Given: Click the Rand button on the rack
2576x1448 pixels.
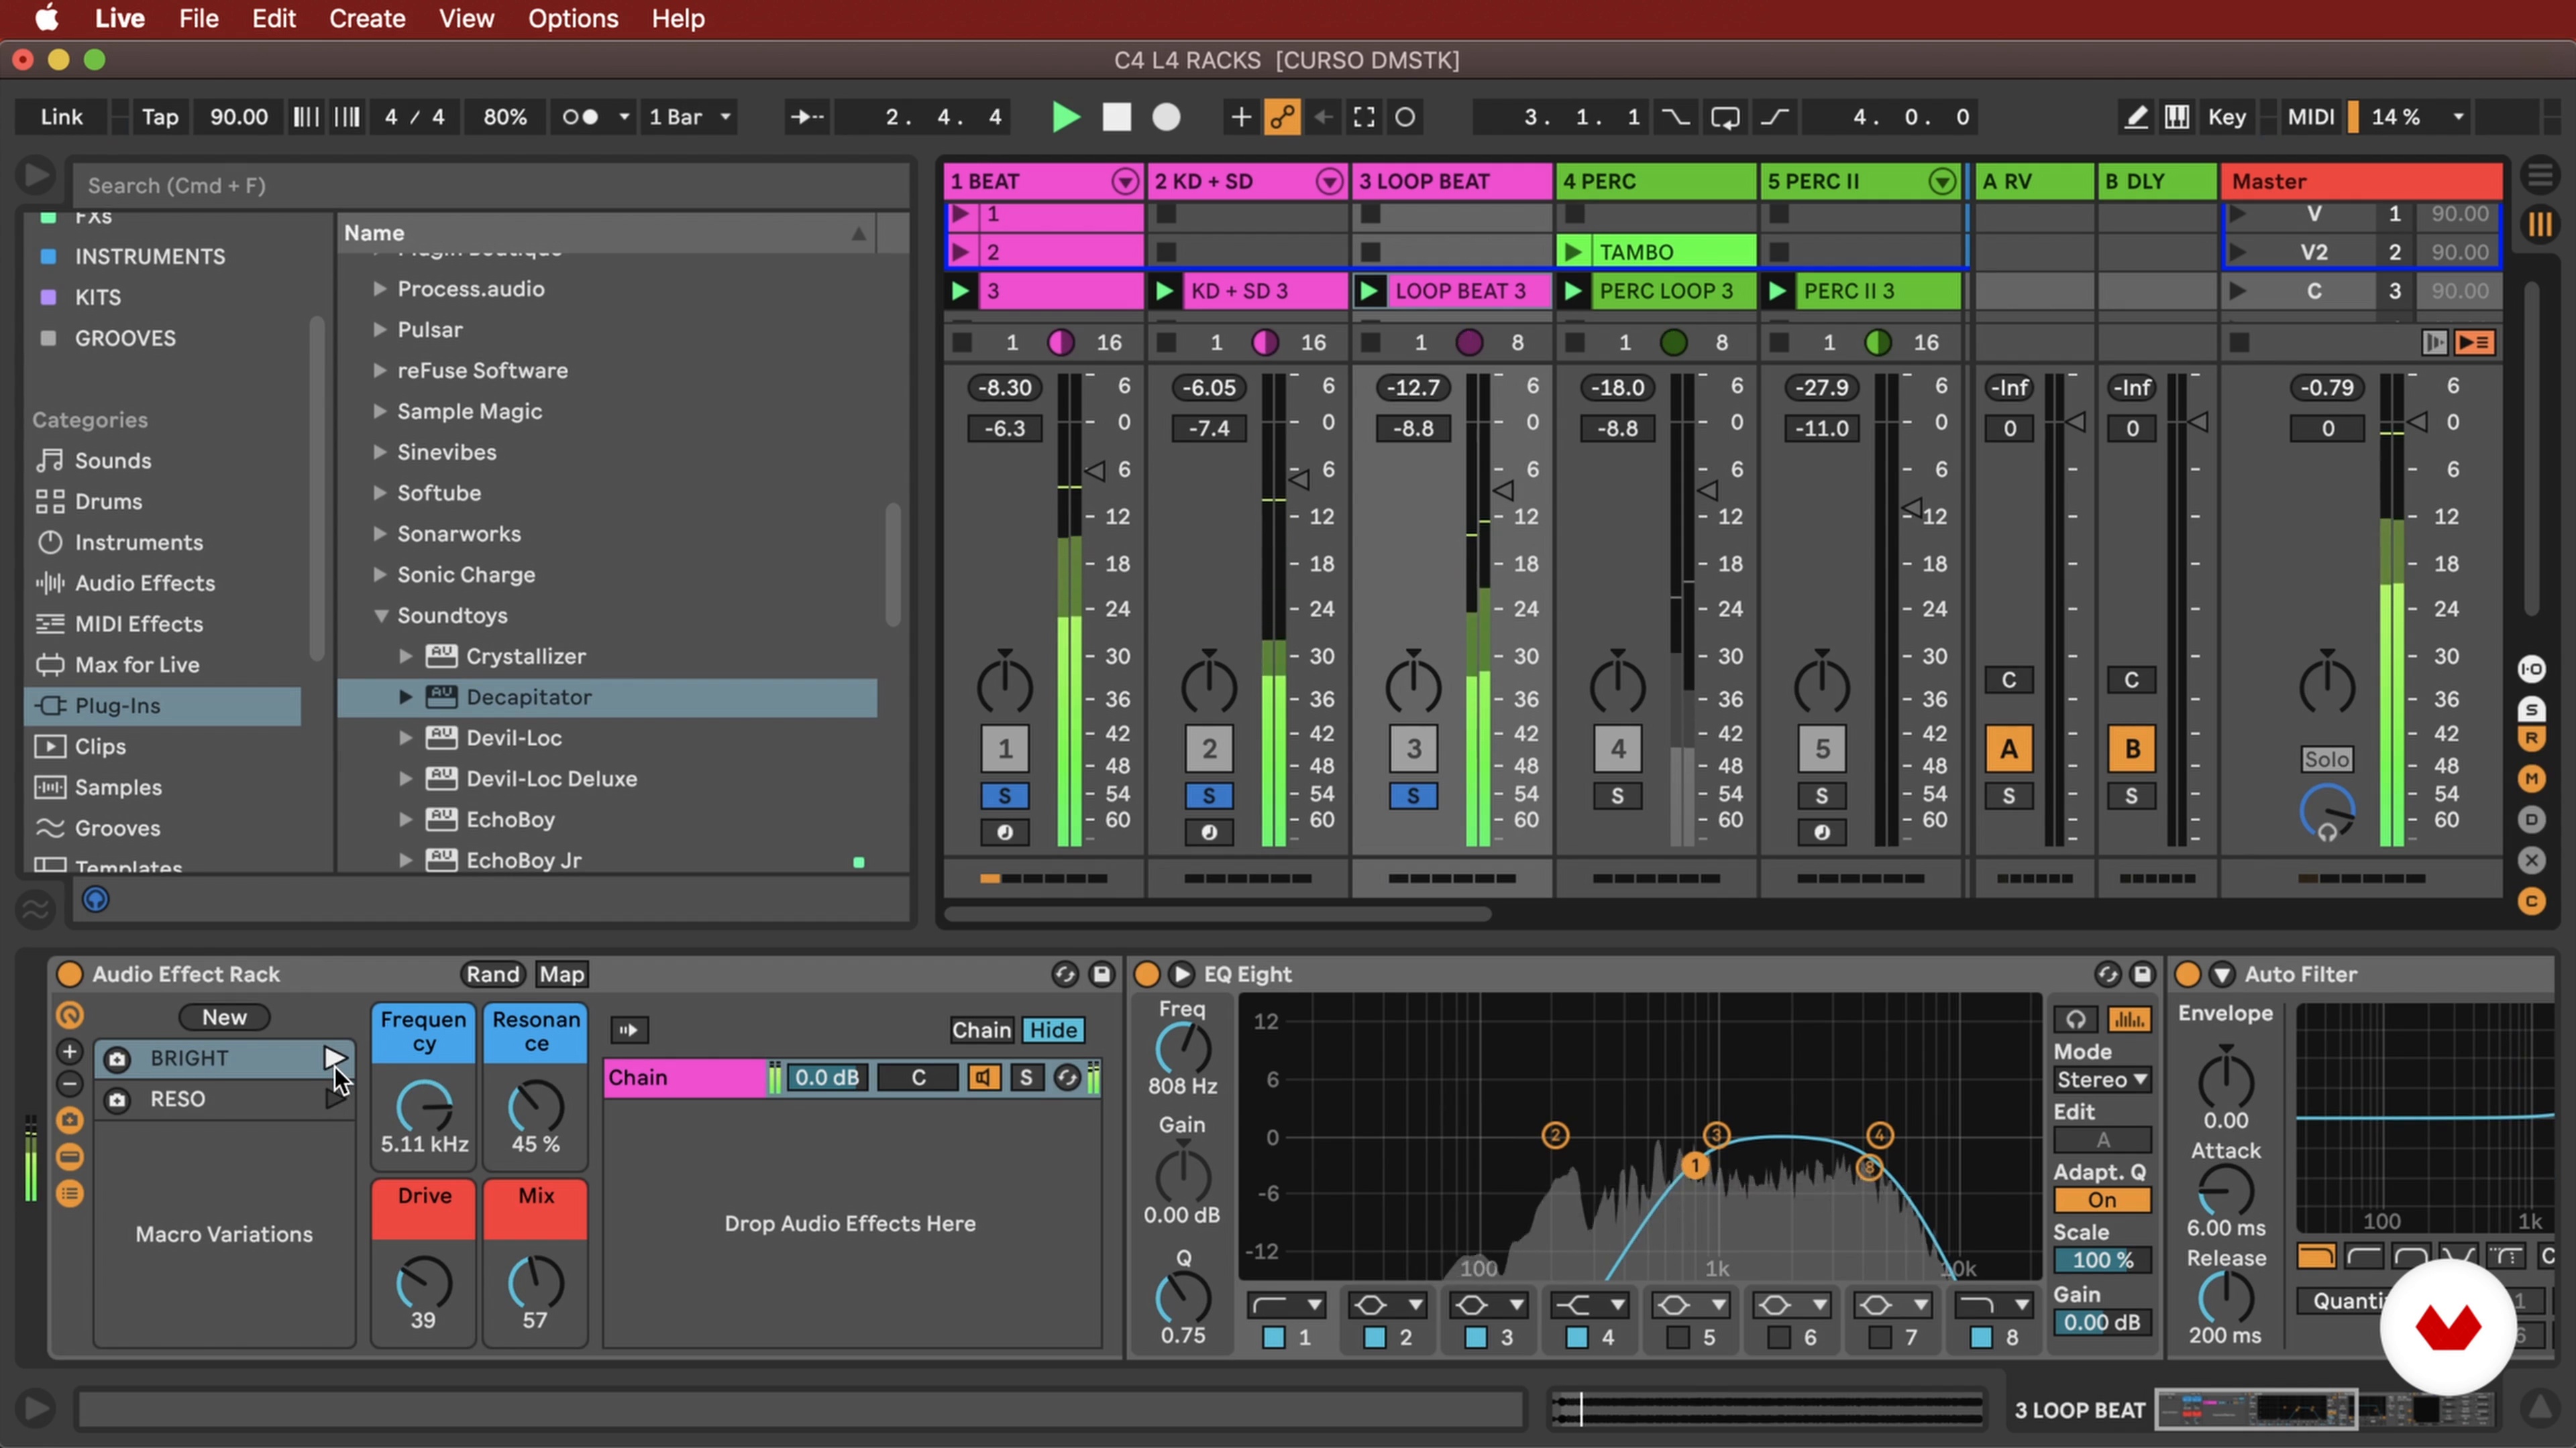Looking at the screenshot, I should pyautogui.click(x=493, y=974).
